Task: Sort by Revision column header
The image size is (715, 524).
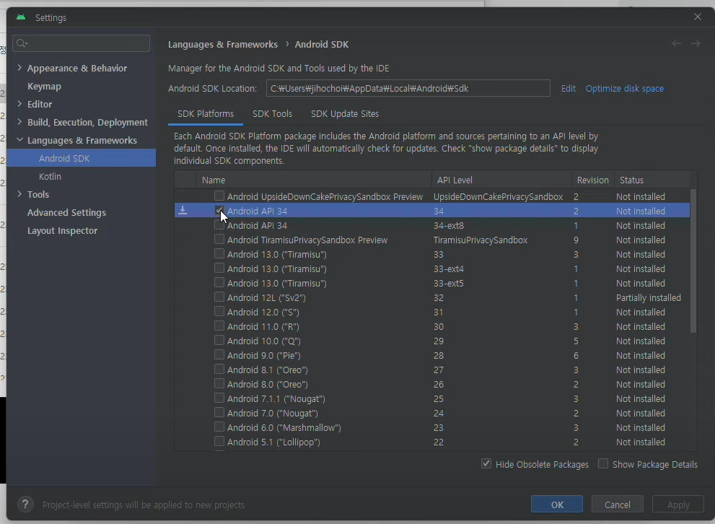Action: point(593,180)
